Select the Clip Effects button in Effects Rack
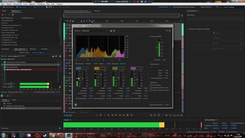 point(24,53)
